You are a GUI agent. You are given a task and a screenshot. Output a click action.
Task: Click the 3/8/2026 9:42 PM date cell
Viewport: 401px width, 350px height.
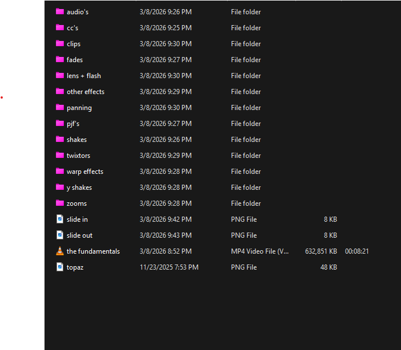(166, 219)
